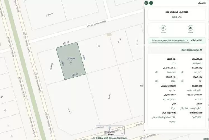Copy the block number 28
The image size is (209, 140).
point(182,81)
